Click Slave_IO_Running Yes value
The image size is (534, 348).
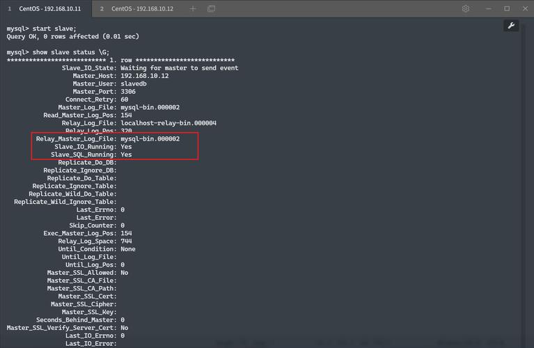(126, 146)
